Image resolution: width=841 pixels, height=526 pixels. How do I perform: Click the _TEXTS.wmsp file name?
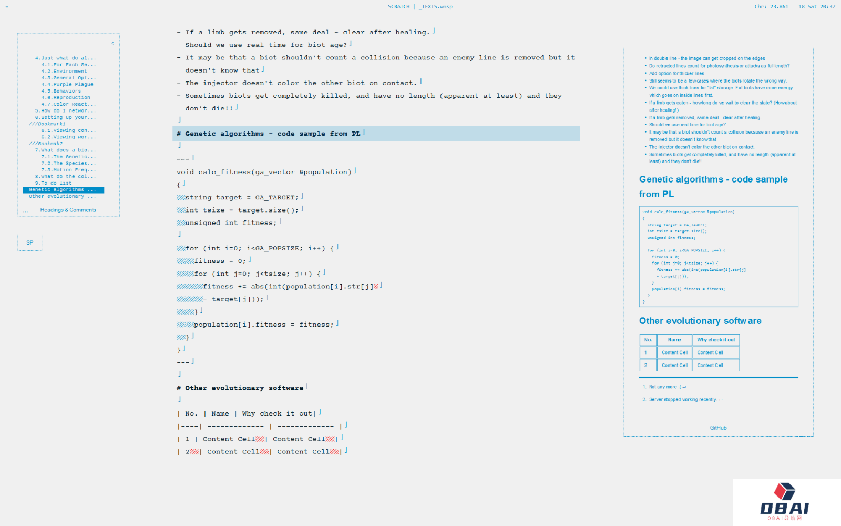click(x=436, y=7)
